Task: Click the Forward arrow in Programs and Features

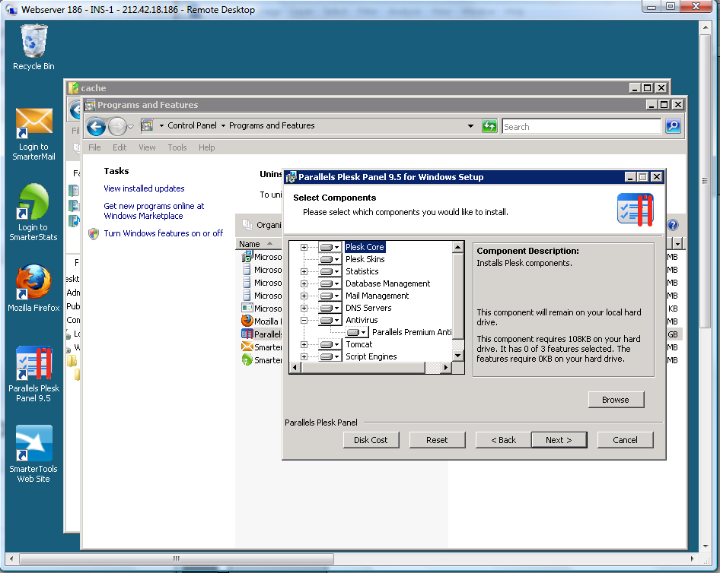Action: point(117,126)
